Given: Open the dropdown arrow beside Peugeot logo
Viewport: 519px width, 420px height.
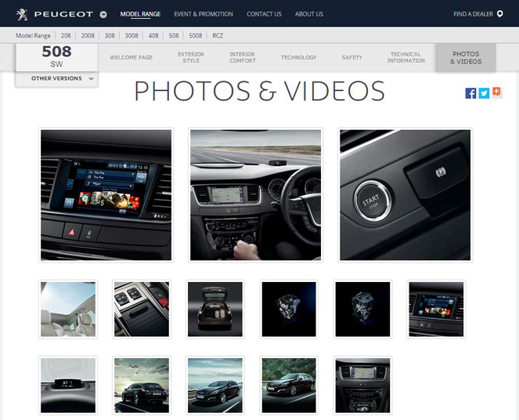Looking at the screenshot, I should point(103,15).
